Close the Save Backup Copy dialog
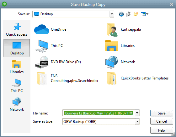176x137 pixels. pyautogui.click(x=172, y=4)
